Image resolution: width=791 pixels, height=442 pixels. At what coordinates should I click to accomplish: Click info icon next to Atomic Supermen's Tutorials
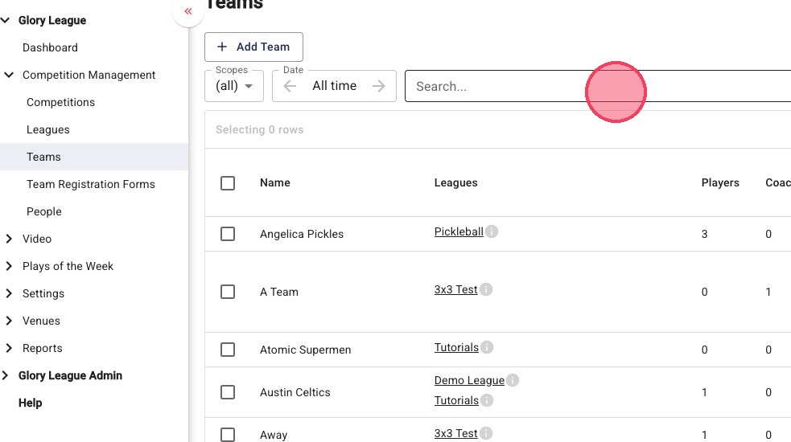coord(487,348)
